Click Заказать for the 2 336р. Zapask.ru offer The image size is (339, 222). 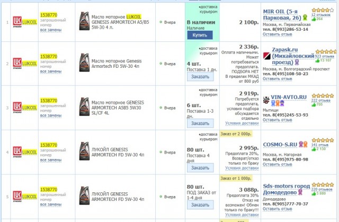[x=200, y=77]
